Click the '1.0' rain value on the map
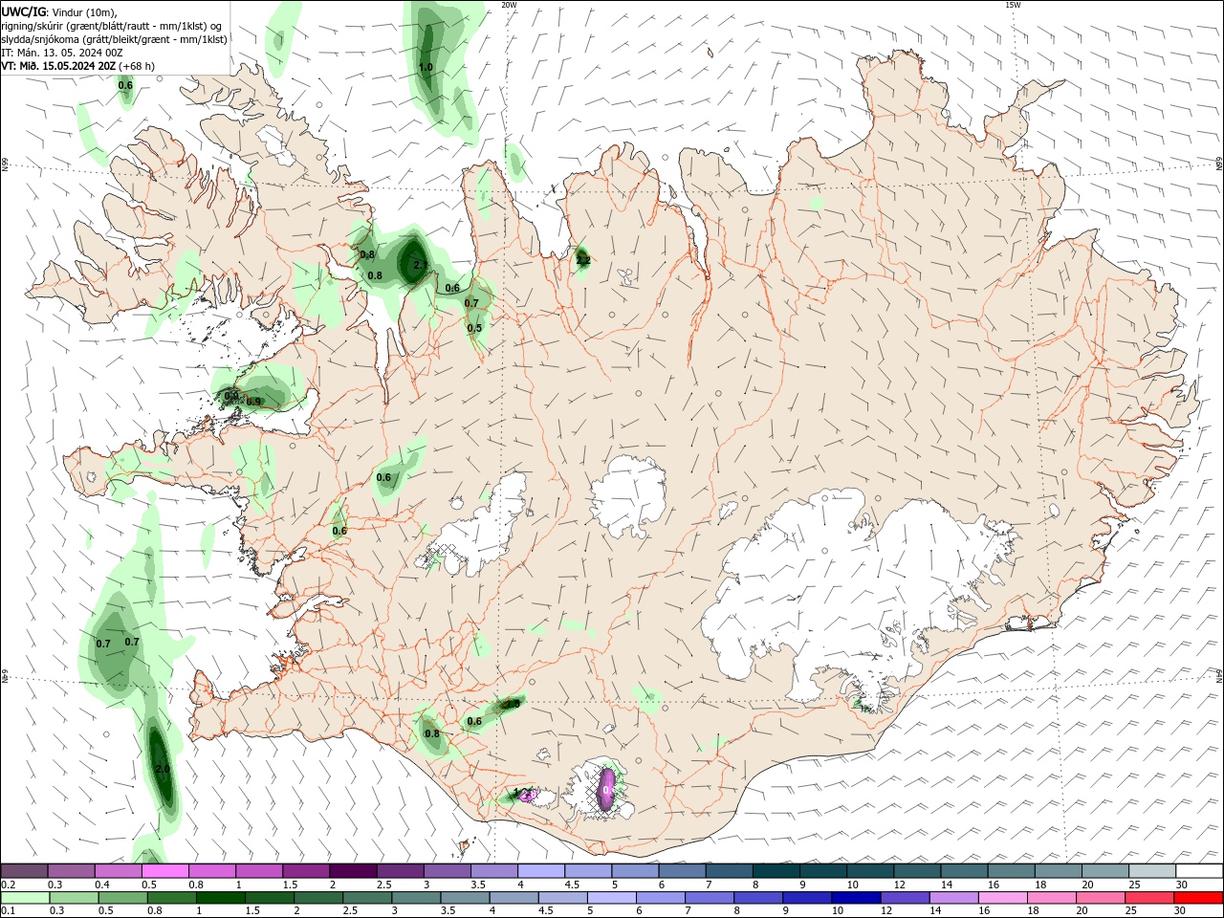Image resolution: width=1224 pixels, height=918 pixels. tap(426, 67)
